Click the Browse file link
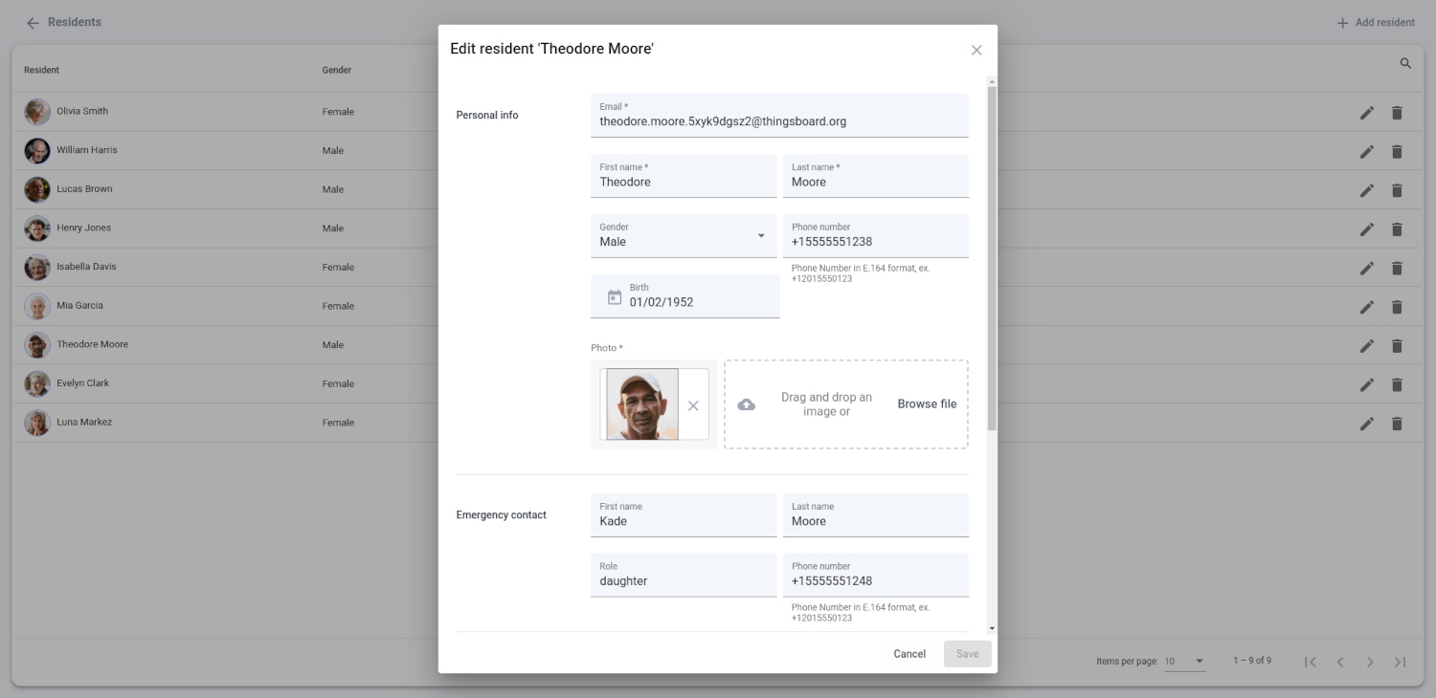The width and height of the screenshot is (1436, 698). tap(927, 404)
